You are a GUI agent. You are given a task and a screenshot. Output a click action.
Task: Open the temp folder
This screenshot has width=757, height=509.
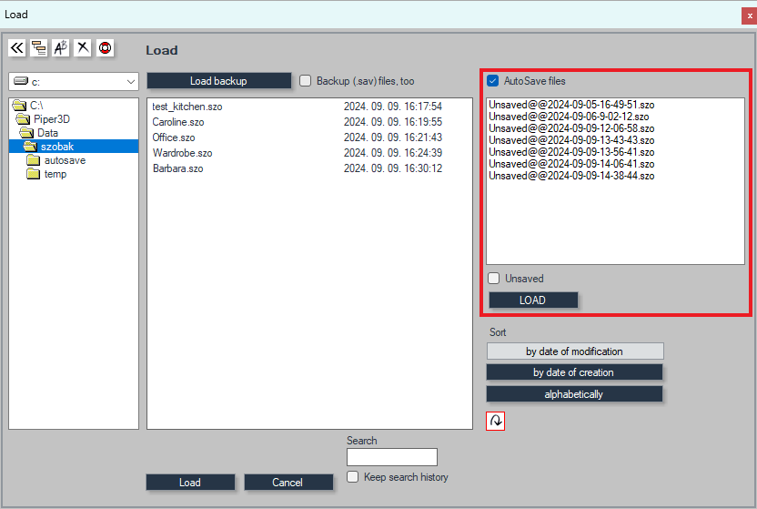coord(56,174)
